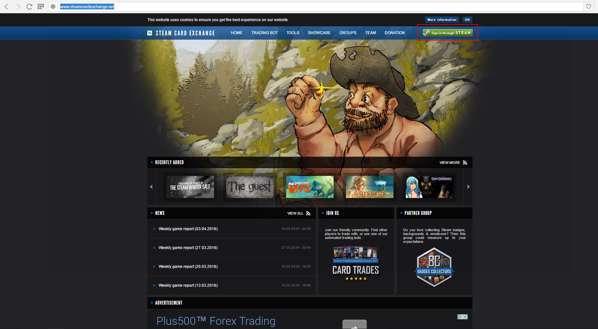Open the DONATION menu item

point(395,33)
